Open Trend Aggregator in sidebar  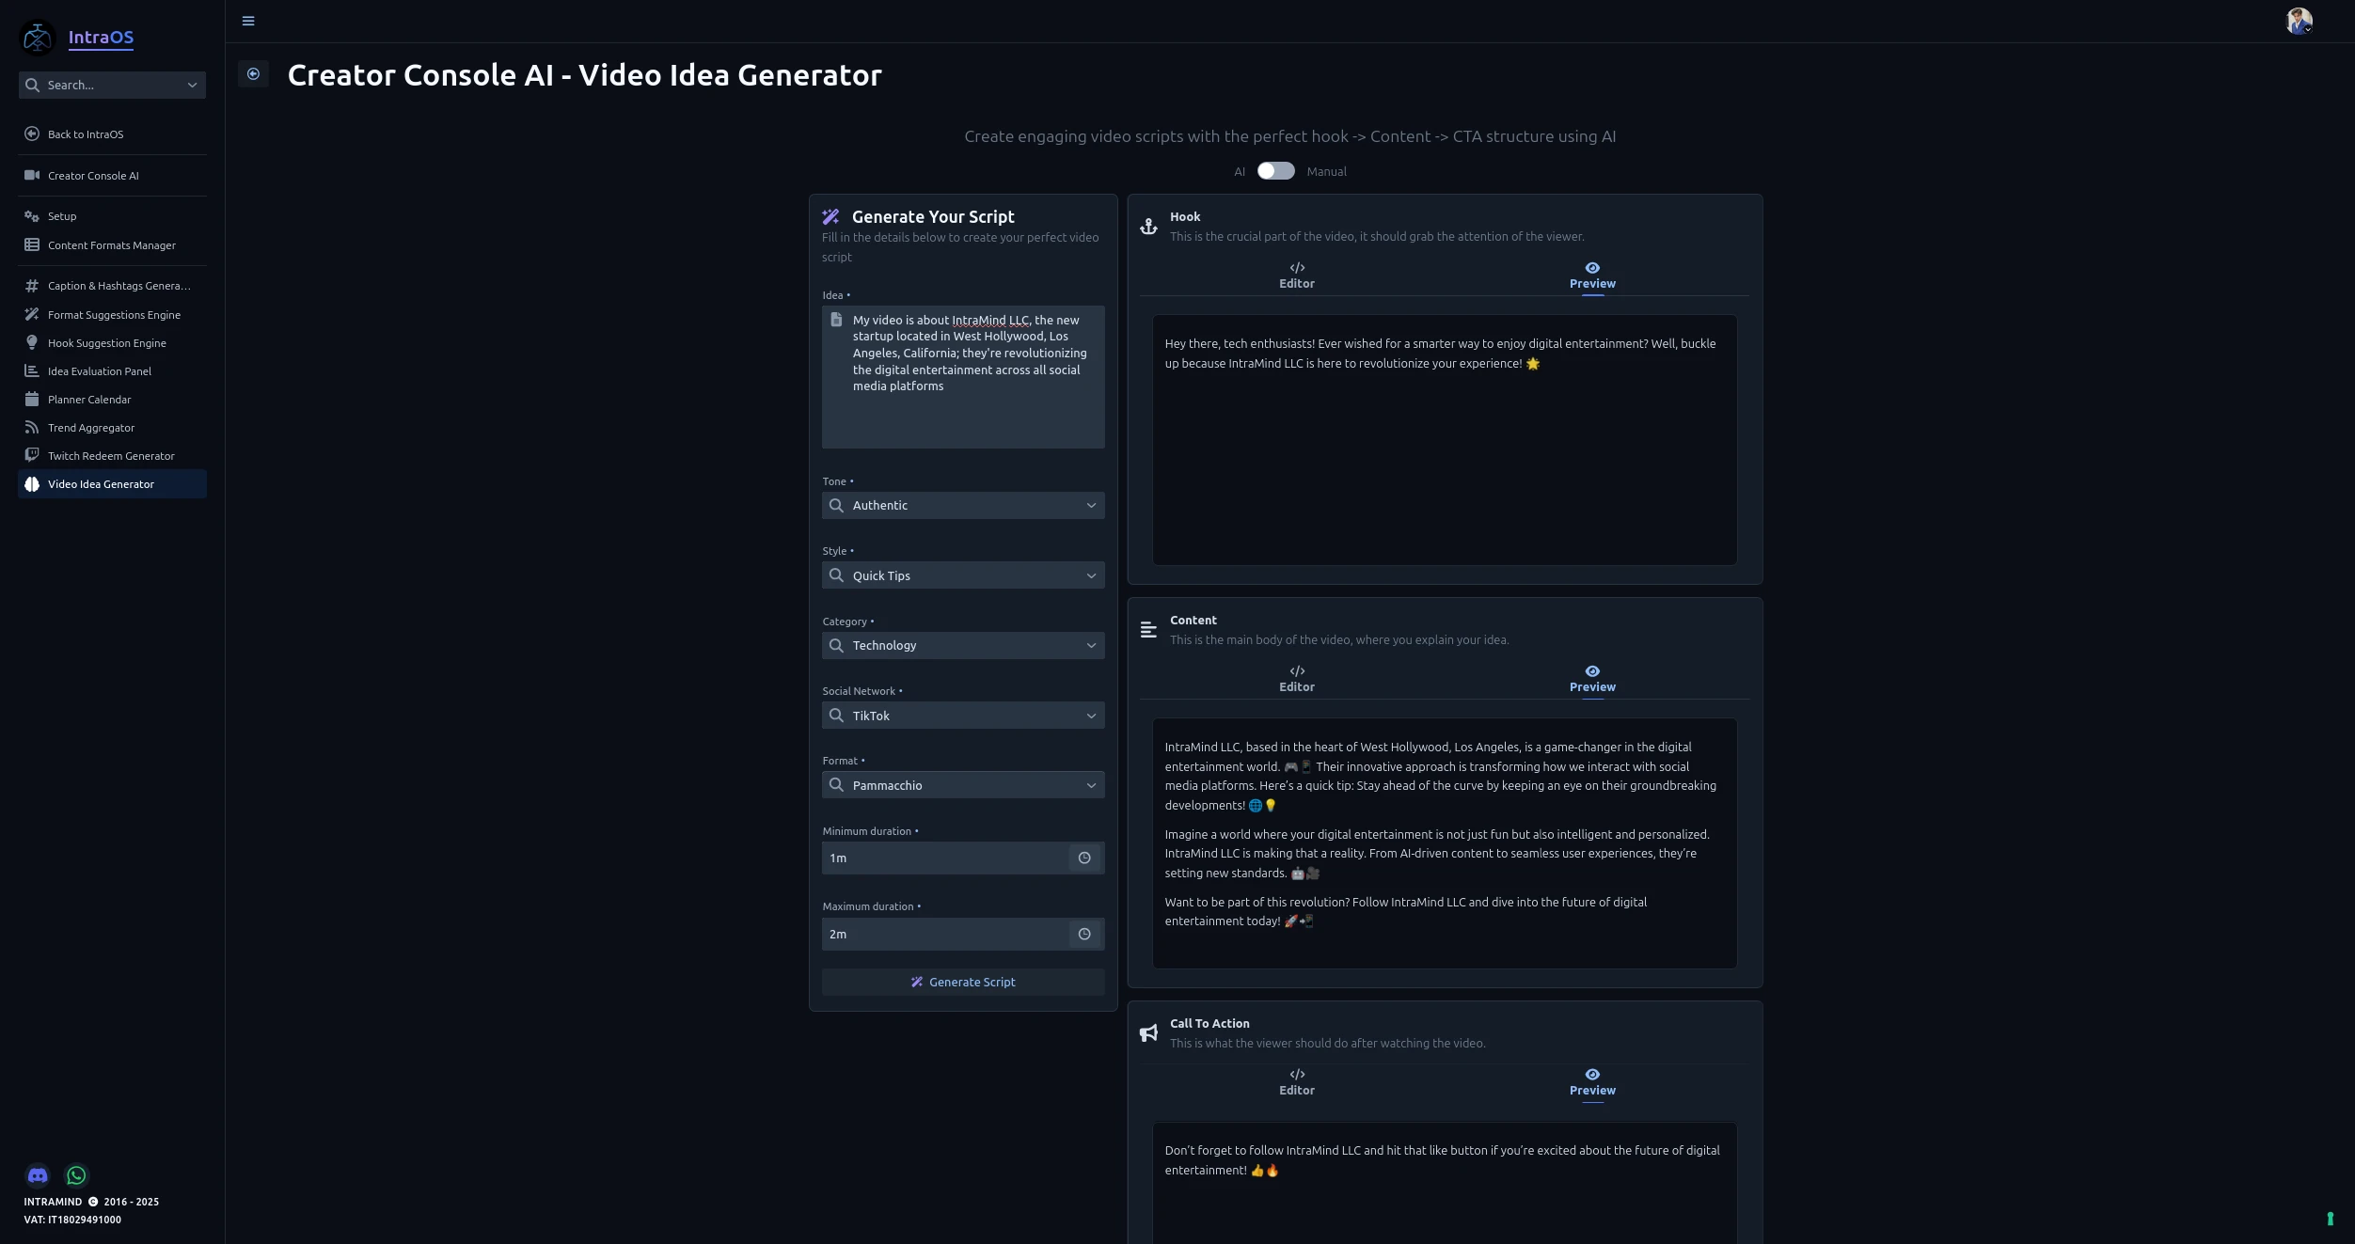click(x=91, y=428)
